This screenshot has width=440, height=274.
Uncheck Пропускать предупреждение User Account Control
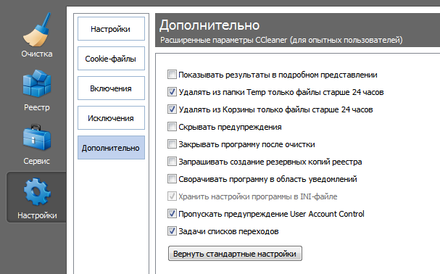(172, 214)
